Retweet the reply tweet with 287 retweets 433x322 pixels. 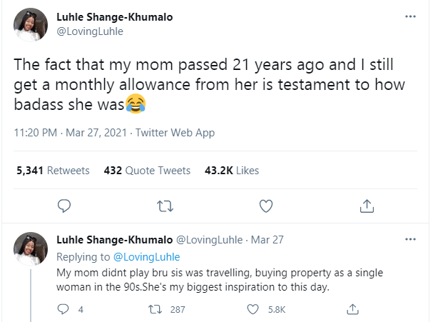point(151,309)
